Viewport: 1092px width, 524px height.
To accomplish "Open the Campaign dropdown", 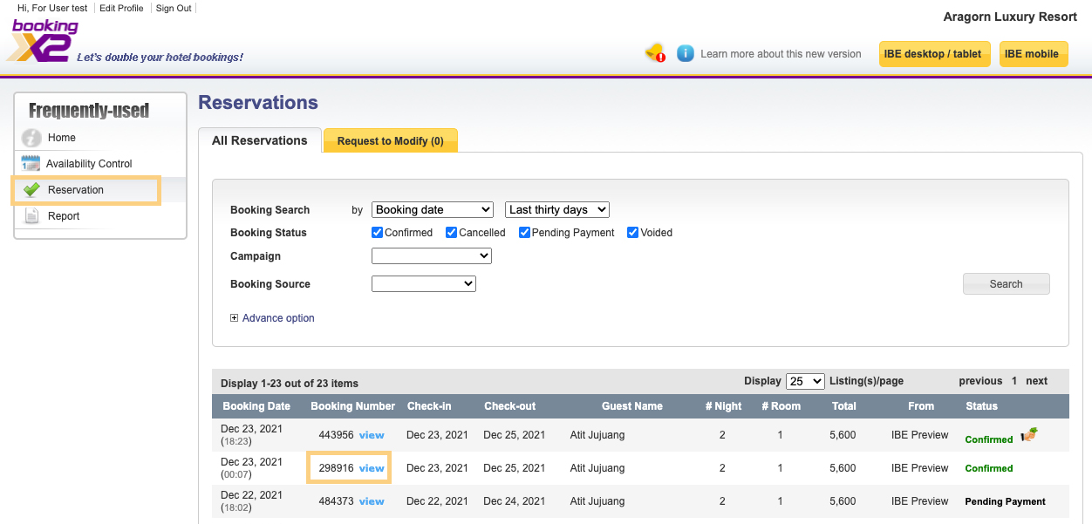I will 432,256.
